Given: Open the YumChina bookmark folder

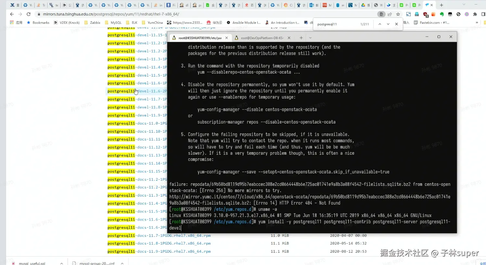Looking at the screenshot, I should pyautogui.click(x=152, y=23).
